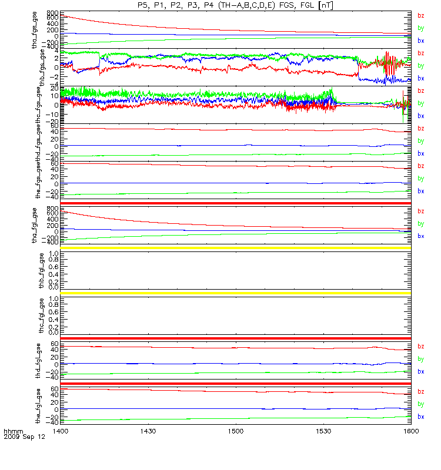441x470 pixels.
Task: Click the bx legend of the_fgs_gse panel
Action: coord(421,192)
